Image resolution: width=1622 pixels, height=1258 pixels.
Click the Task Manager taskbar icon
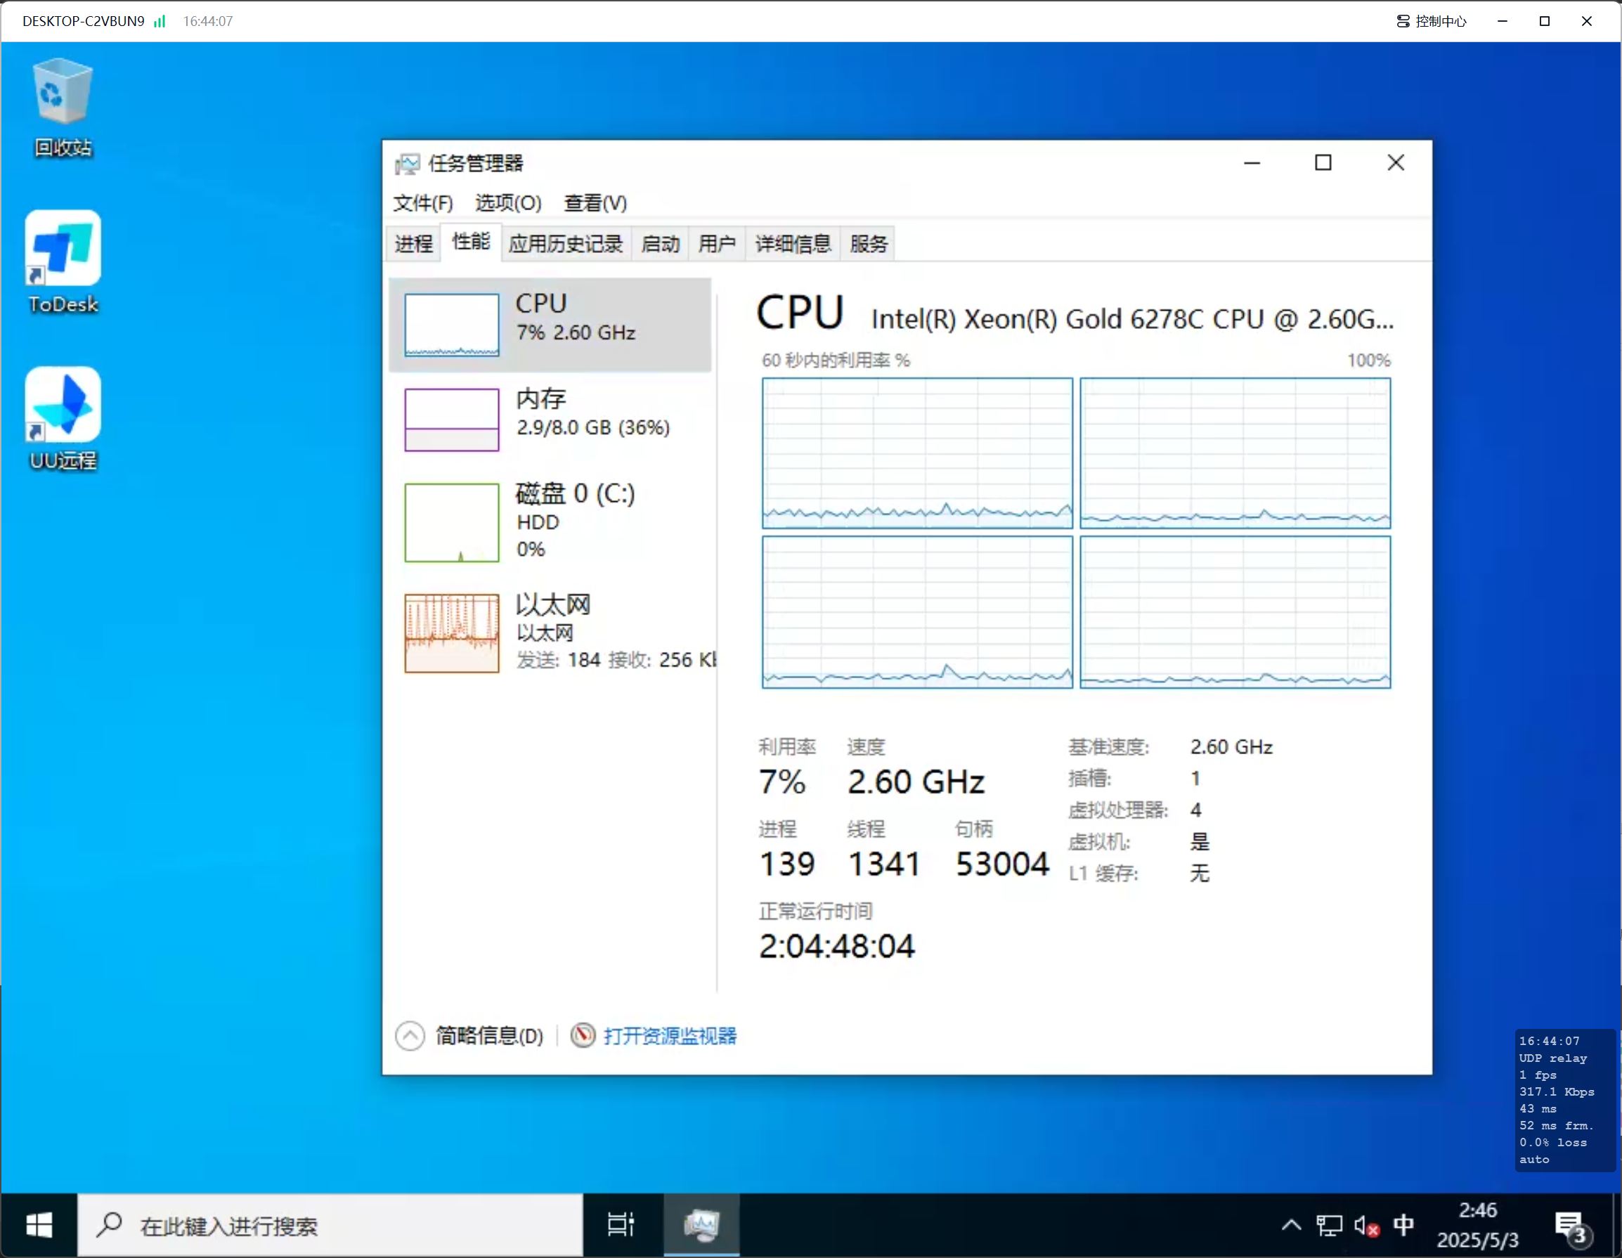pos(701,1224)
